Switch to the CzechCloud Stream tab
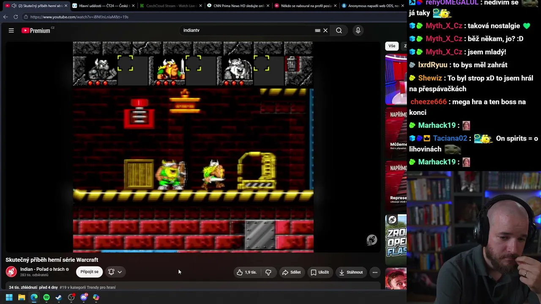 point(170,6)
